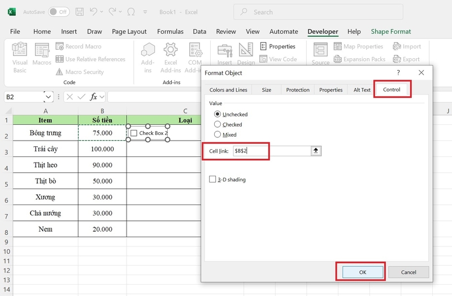The height and width of the screenshot is (296, 452).
Task: Click the Insert Function fx icon
Action: tap(93, 97)
